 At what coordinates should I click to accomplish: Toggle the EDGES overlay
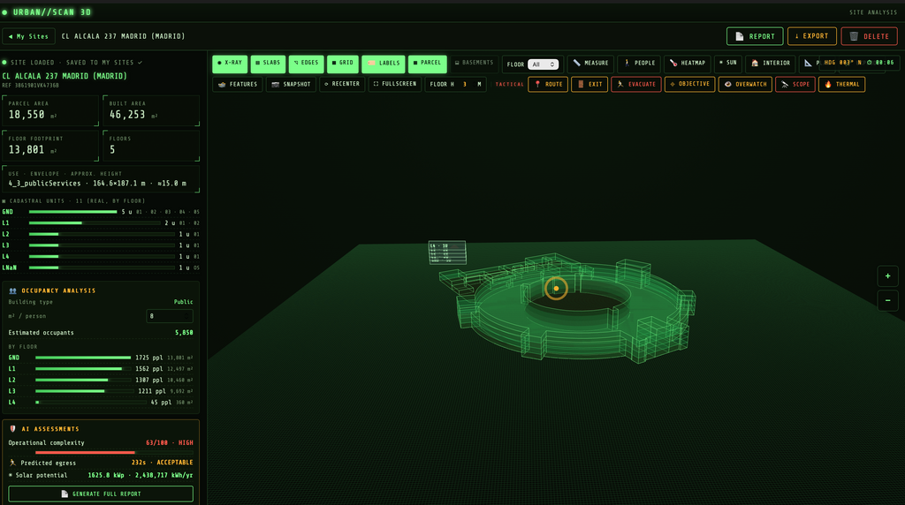306,64
